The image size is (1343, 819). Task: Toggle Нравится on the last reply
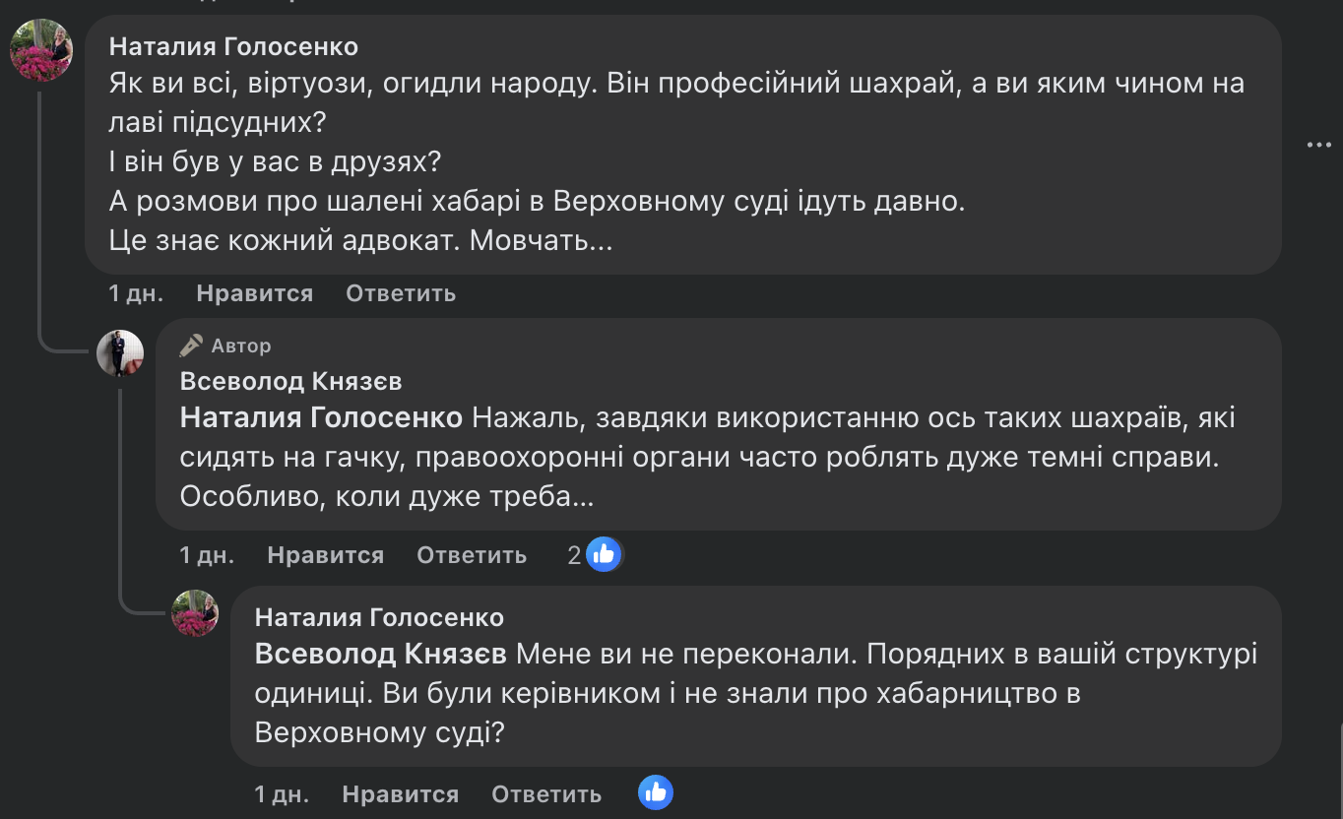click(400, 794)
